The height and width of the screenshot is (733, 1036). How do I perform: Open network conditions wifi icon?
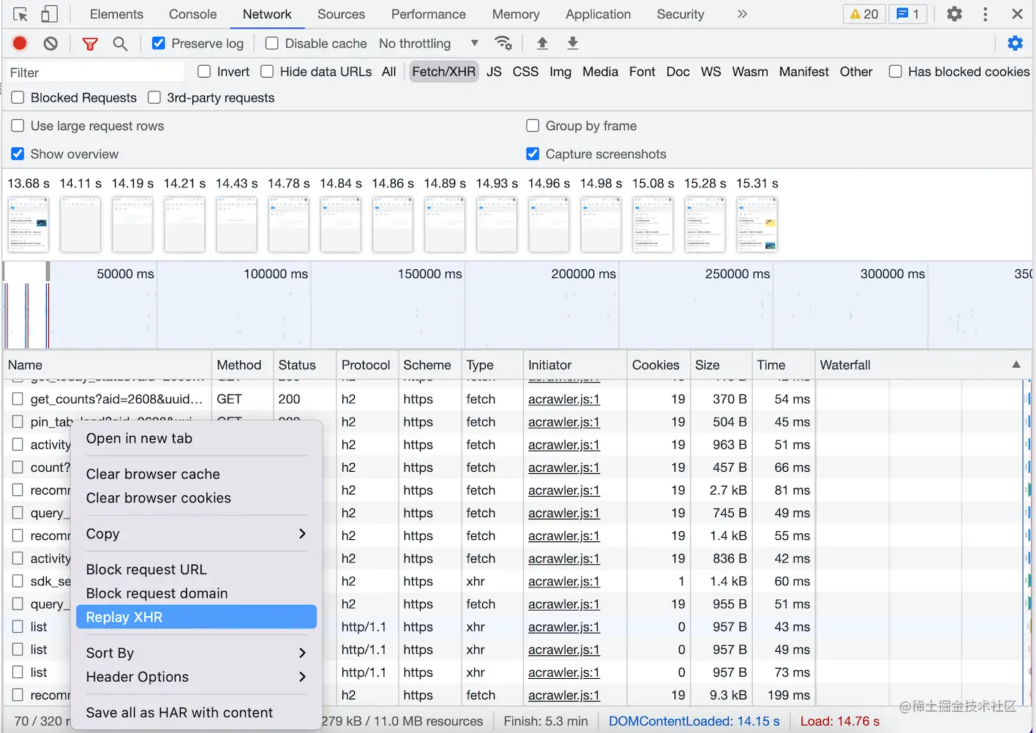click(503, 44)
